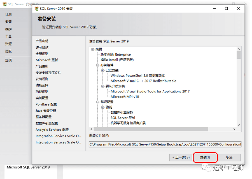This screenshot has width=252, height=179.
Task: Select the 全局规则 step
Action: point(42,54)
